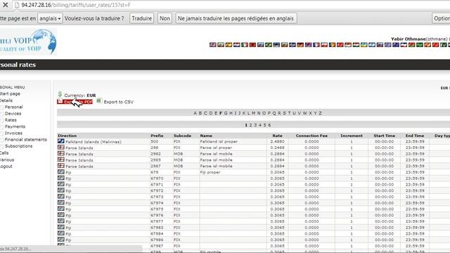This screenshot has height=253, width=450.
Task: Filter destinations by letter Z
Action: point(321,113)
